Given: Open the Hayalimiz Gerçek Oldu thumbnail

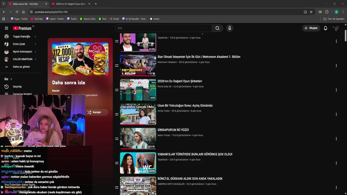Looking at the screenshot, I should pyautogui.click(x=138, y=114).
